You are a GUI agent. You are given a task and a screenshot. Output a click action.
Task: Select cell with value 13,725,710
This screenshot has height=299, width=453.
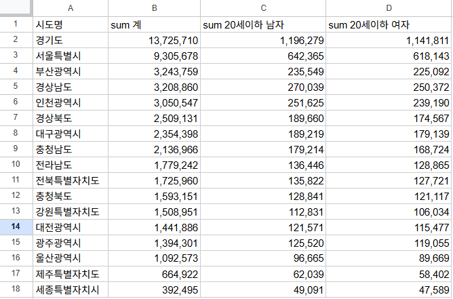154,40
